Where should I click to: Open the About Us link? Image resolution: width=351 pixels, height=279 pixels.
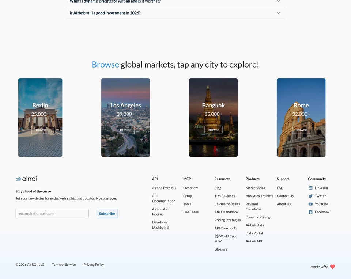(x=284, y=204)
